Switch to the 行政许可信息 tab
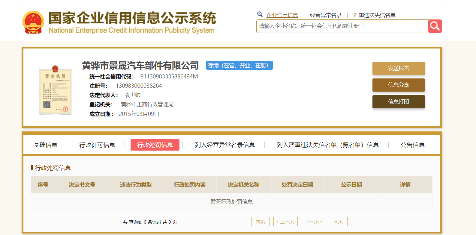This screenshot has height=235, width=476. (97, 145)
